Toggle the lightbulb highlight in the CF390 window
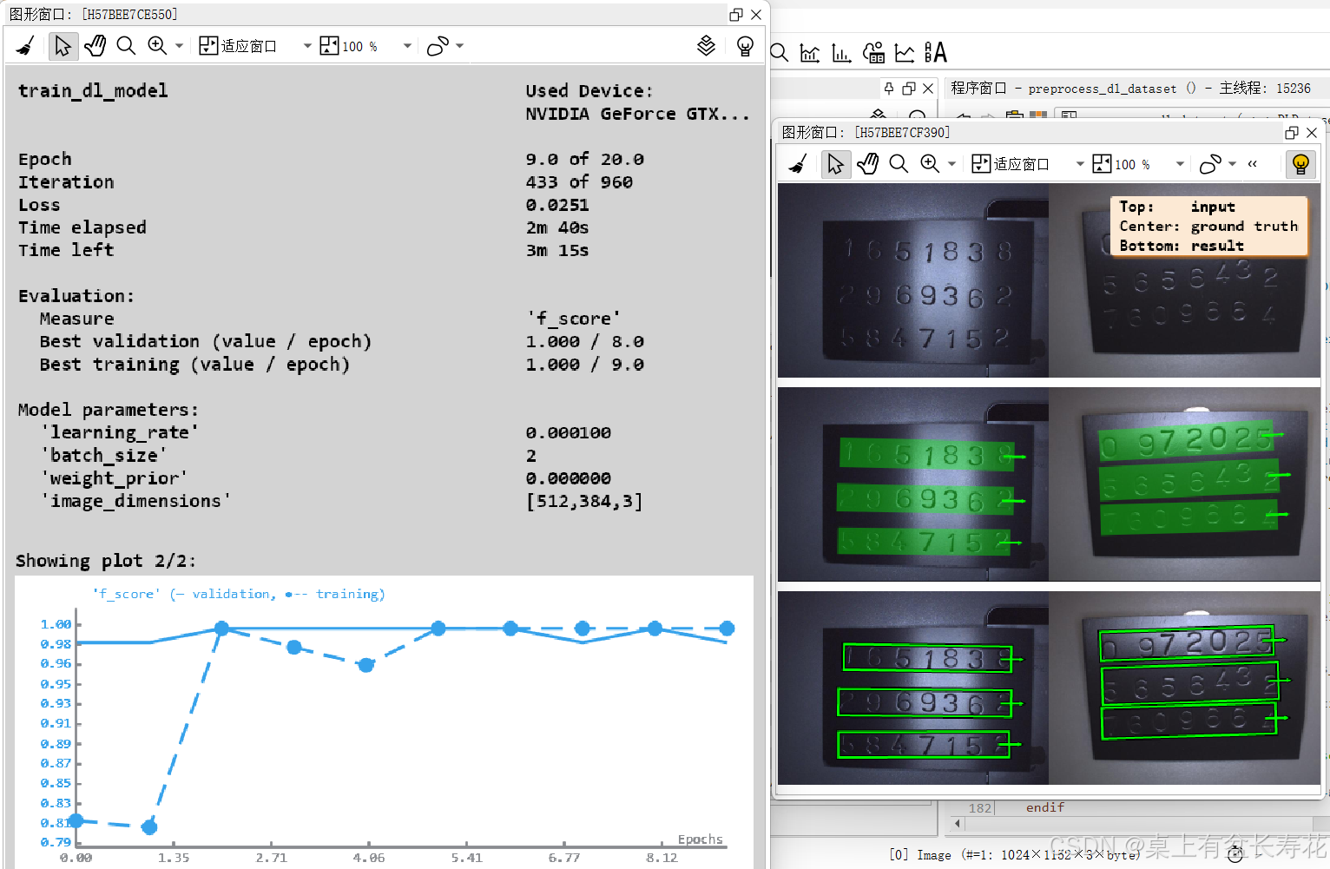The image size is (1330, 869). (1300, 163)
